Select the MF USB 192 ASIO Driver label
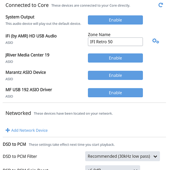Image resolution: width=169 pixels, height=170 pixels. click(29, 90)
